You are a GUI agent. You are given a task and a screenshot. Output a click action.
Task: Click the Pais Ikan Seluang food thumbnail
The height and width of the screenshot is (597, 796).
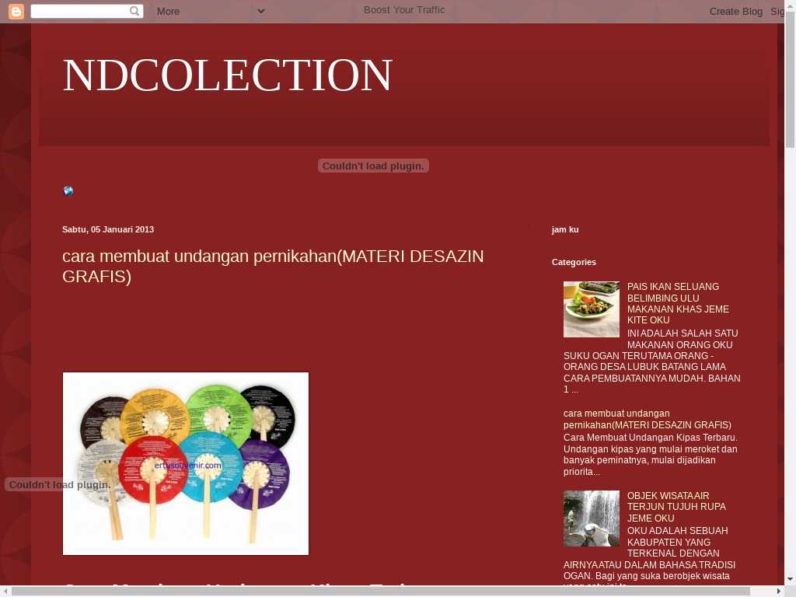[592, 309]
